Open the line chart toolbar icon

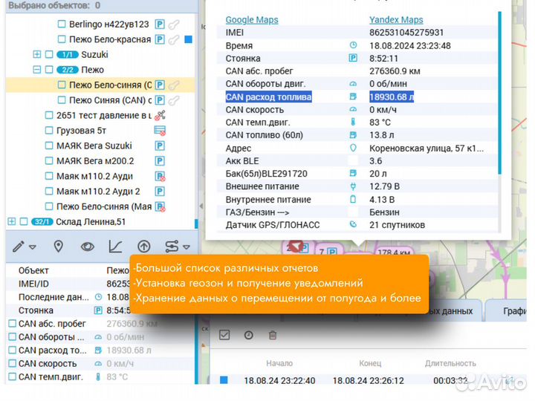pyautogui.click(x=116, y=247)
